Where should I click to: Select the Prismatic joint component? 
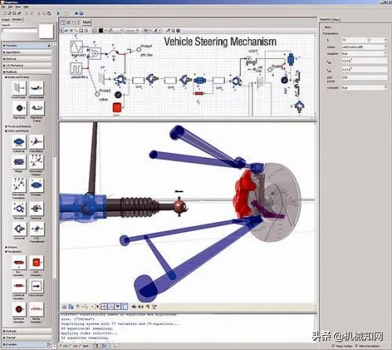pyautogui.click(x=36, y=185)
